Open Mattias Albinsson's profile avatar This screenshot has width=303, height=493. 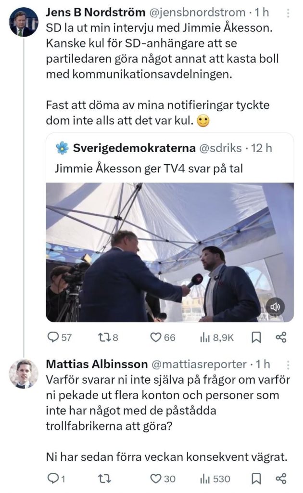24,374
